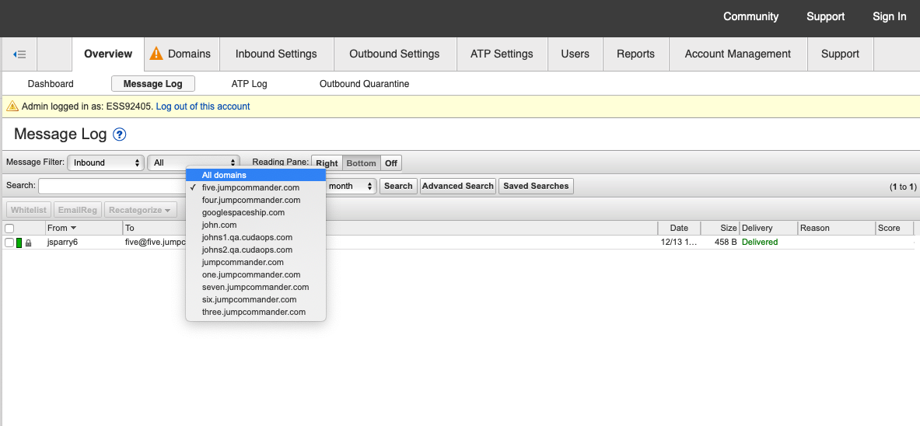
Task: Sort by the Reason column header
Action: coord(836,228)
